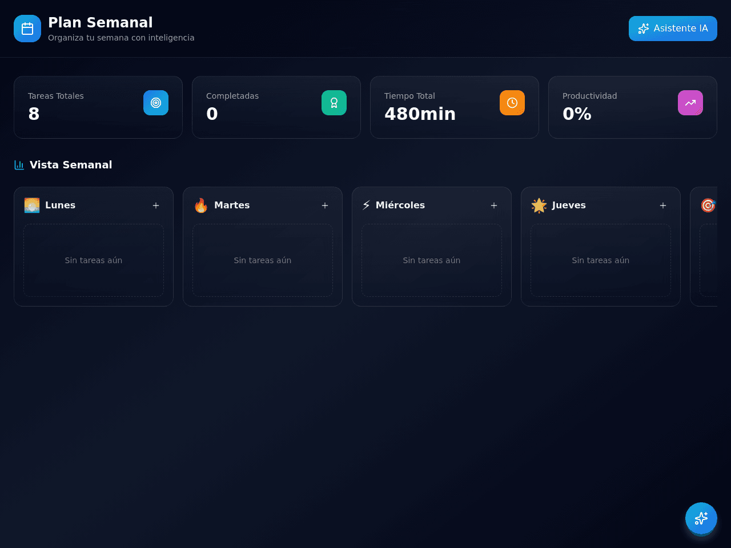Open the Asistente IA button
Viewport: 731px width, 548px height.
pos(673,29)
